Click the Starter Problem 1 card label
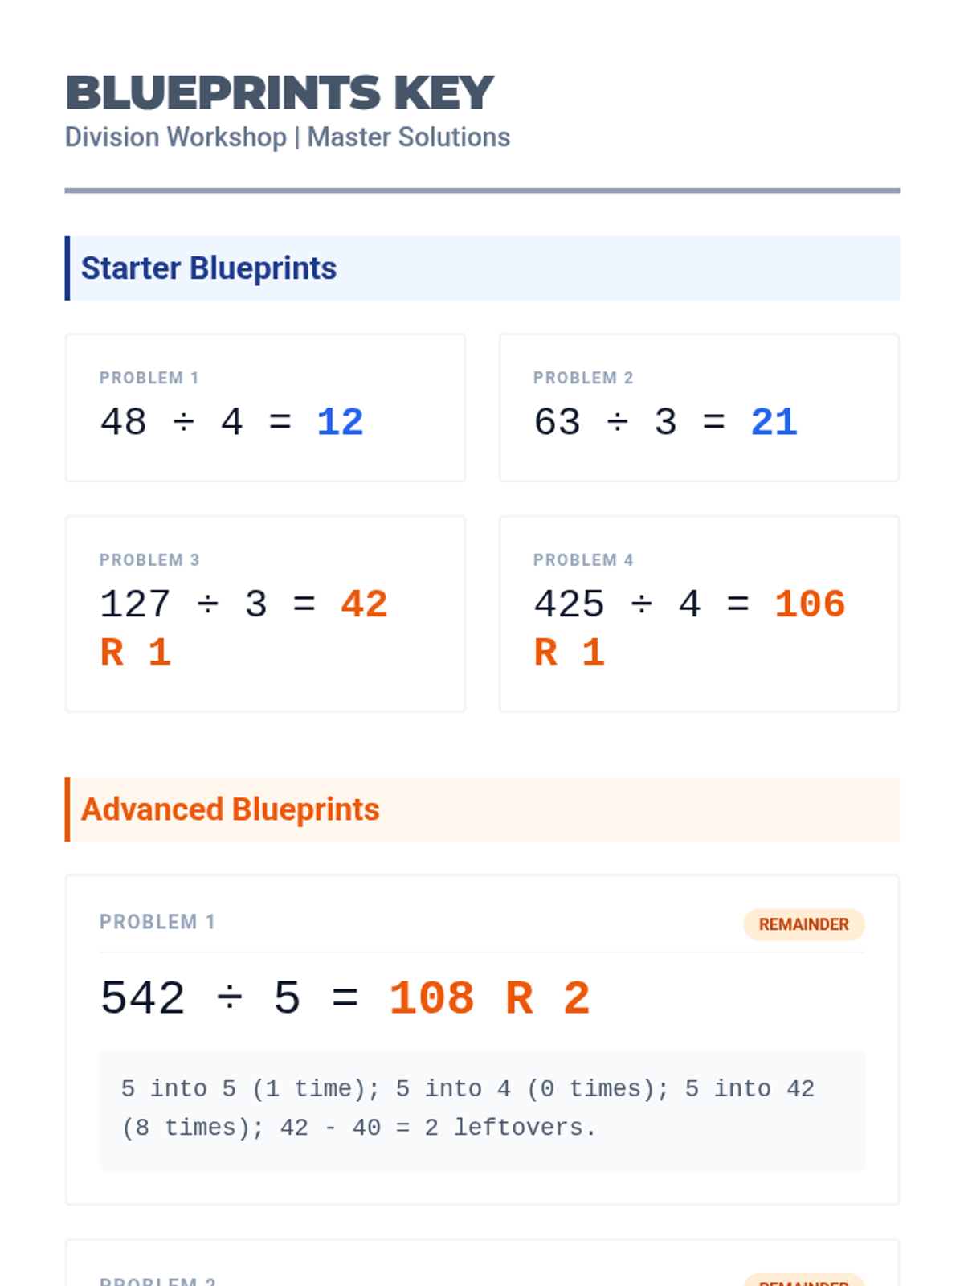 [x=149, y=378]
